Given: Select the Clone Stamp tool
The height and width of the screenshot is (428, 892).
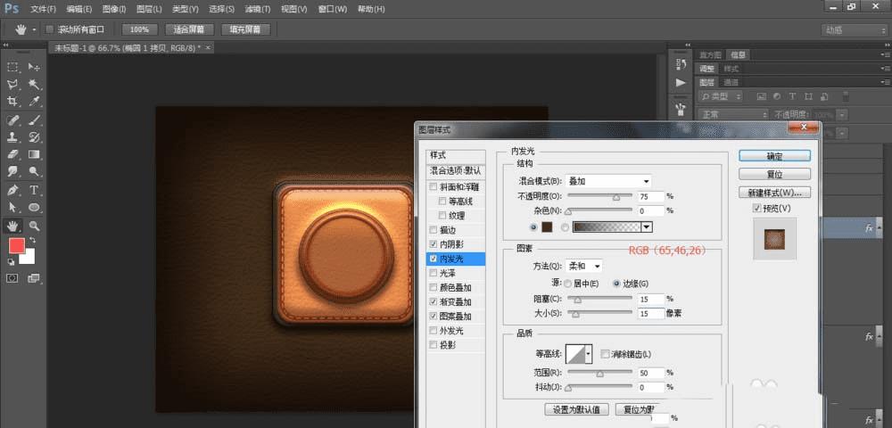Looking at the screenshot, I should [12, 137].
